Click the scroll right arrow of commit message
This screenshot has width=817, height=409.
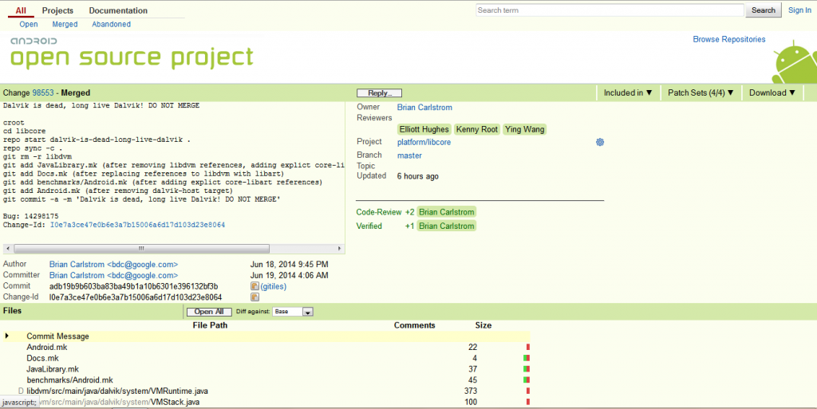340,249
